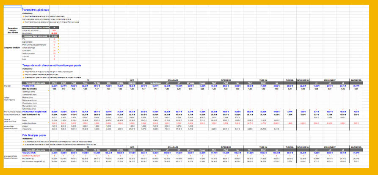Click the 'ECLAIRAGE' group header in the first table
The image size is (378, 175).
(172, 79)
